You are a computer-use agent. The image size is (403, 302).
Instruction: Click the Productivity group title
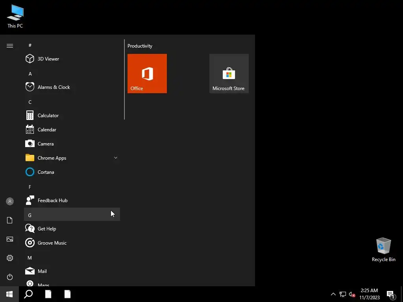click(x=140, y=46)
